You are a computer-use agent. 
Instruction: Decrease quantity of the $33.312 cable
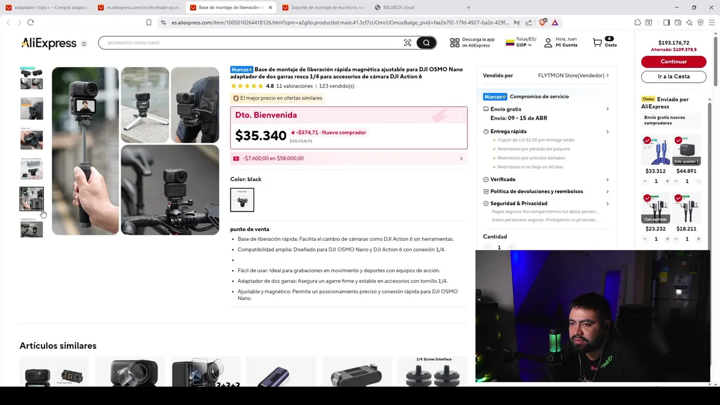click(645, 181)
